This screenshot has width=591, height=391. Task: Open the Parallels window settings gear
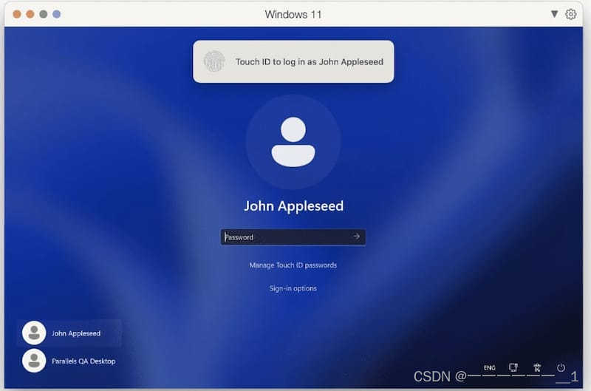pyautogui.click(x=570, y=14)
